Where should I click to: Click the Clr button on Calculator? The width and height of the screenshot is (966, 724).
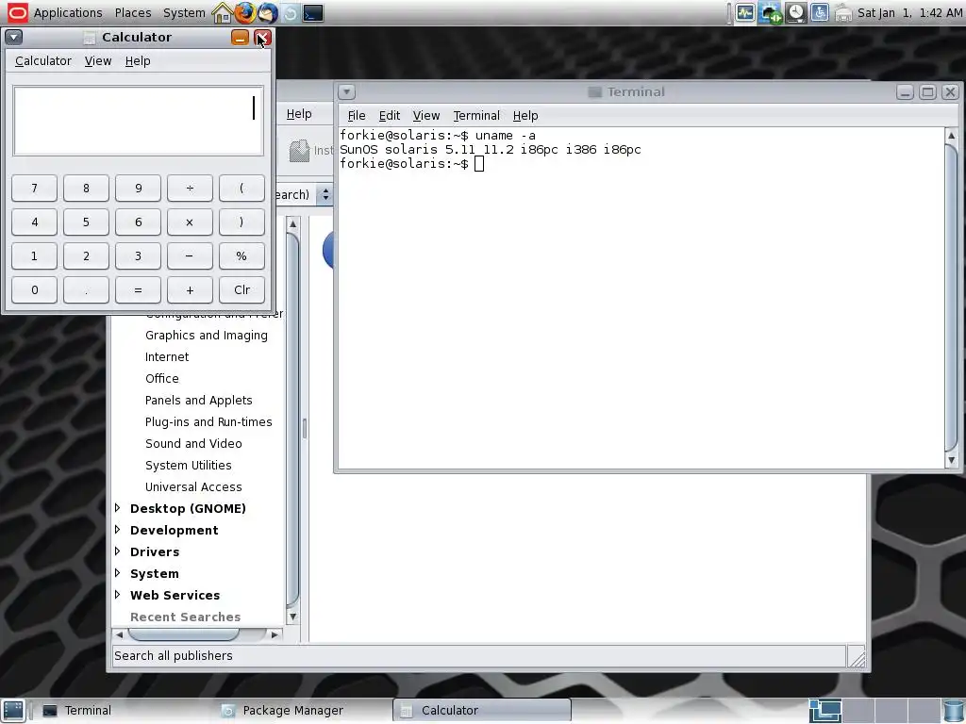coord(241,290)
